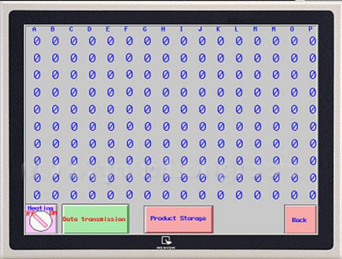
Task: Open Product Storage screen
Action: [178, 219]
